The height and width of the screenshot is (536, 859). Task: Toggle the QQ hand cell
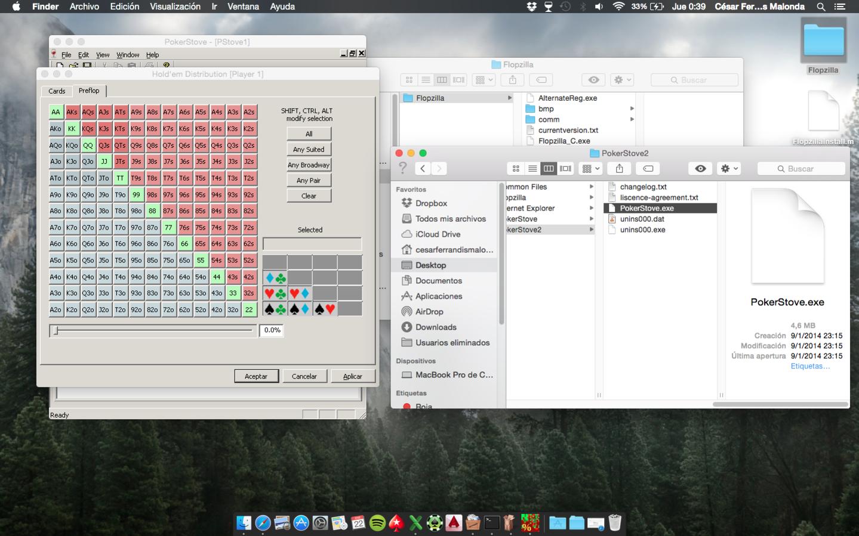click(x=88, y=145)
